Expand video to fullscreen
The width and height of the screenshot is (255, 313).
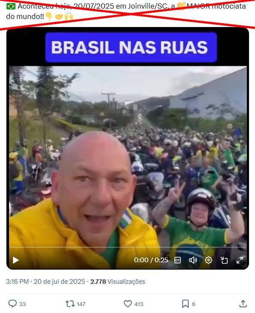point(240,260)
